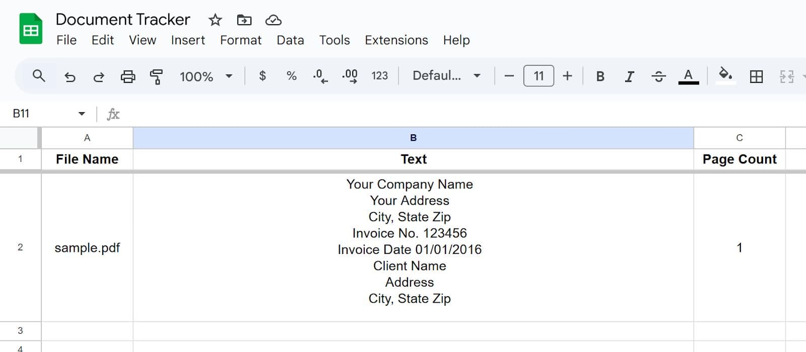Toggle bold formatting

600,76
